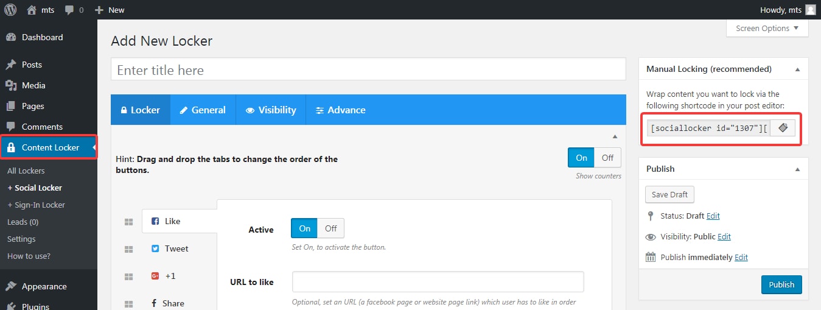Open the Advance tab
This screenshot has width=821, height=310.
click(340, 110)
